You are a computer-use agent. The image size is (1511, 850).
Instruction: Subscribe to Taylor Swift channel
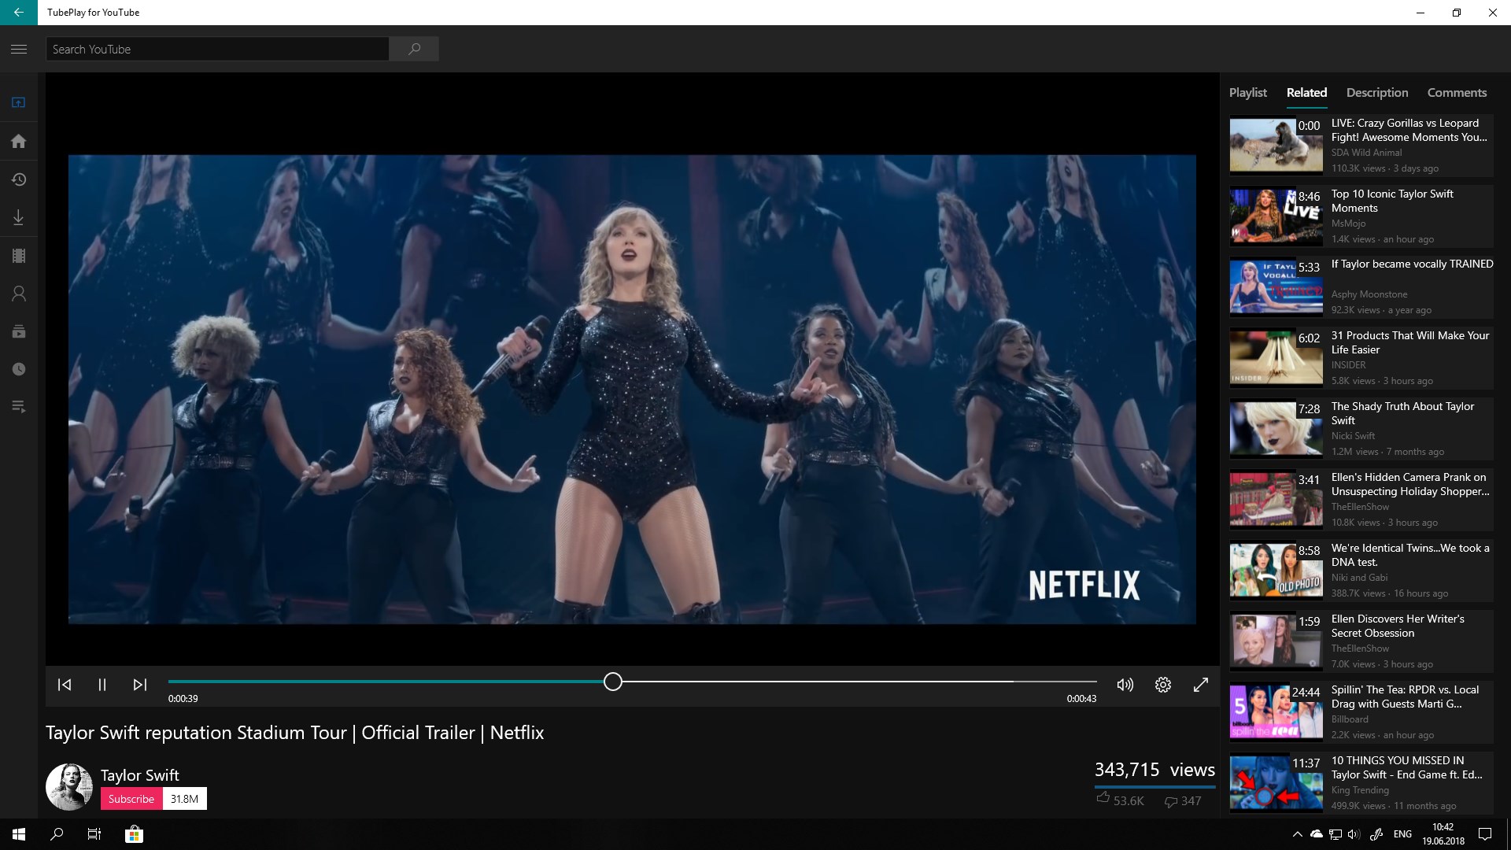131,799
